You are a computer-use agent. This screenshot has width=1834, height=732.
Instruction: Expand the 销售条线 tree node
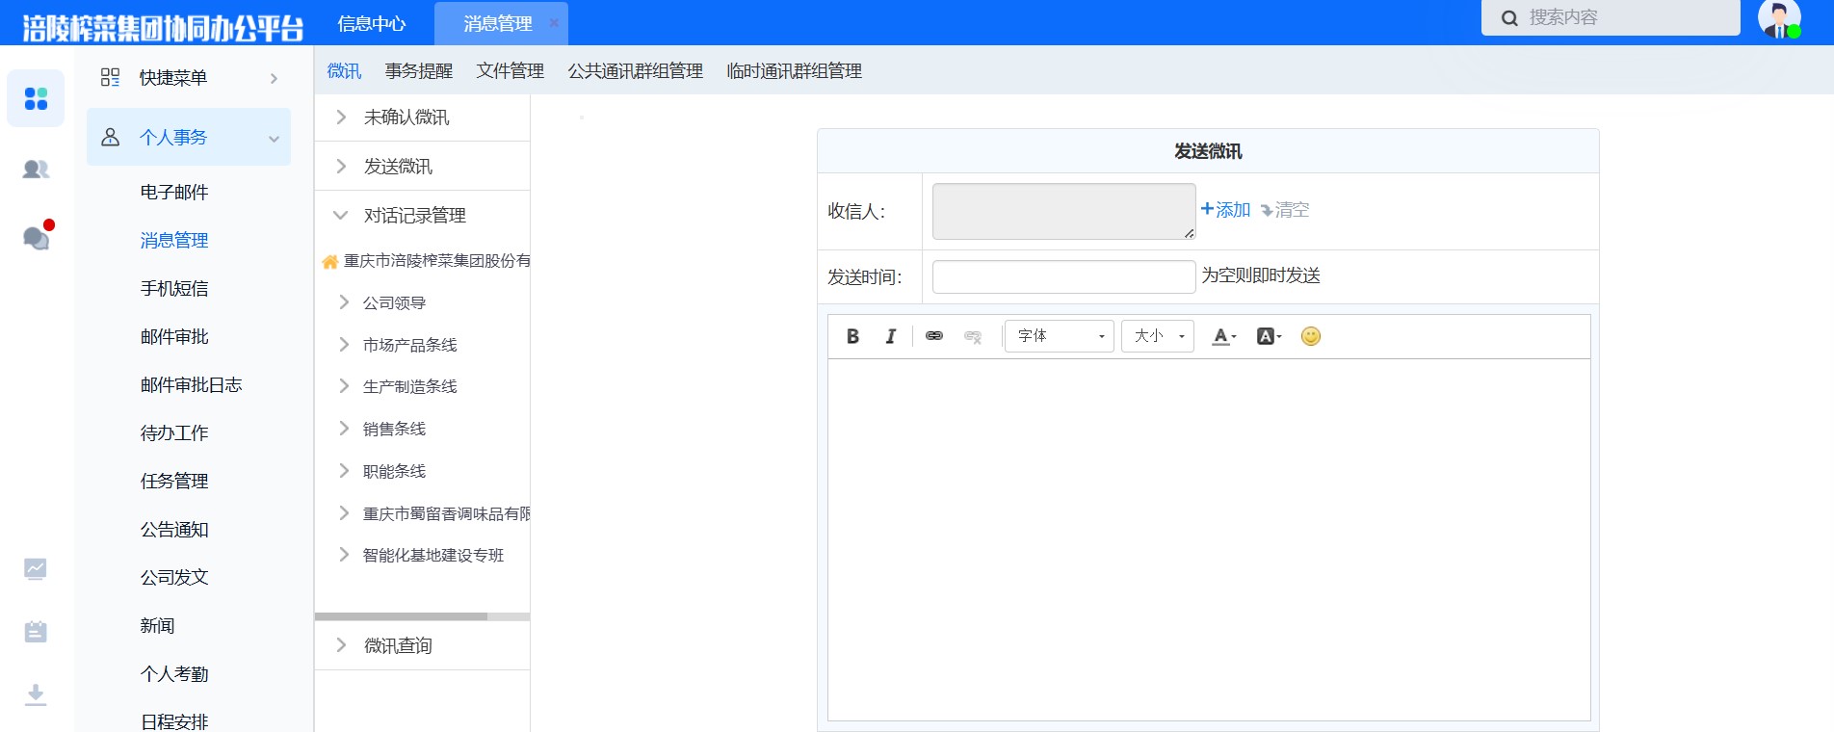[x=344, y=429]
